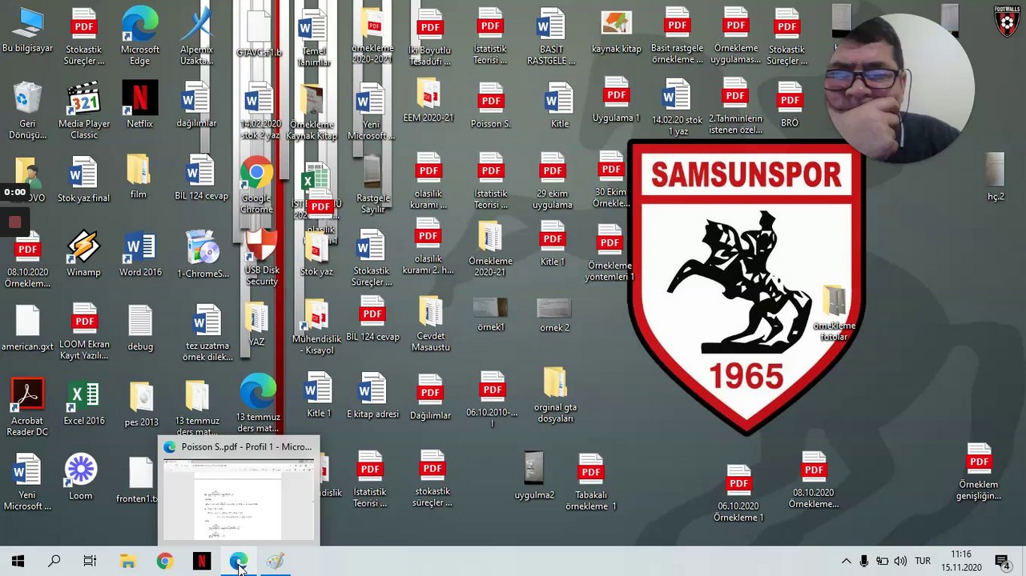
Task: Select the american.gxt file icon
Action: coord(28,328)
